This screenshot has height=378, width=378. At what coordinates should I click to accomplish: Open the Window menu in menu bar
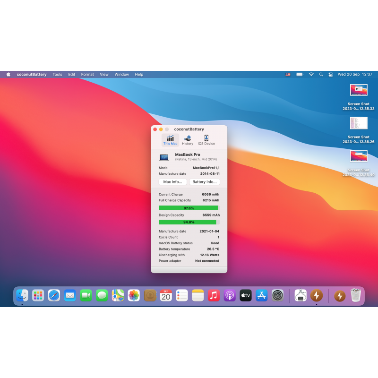121,75
